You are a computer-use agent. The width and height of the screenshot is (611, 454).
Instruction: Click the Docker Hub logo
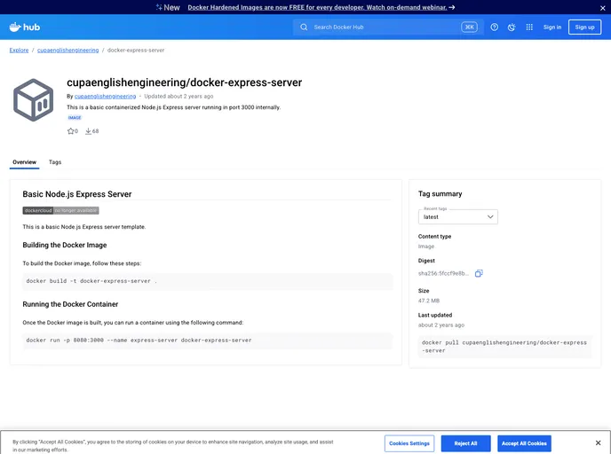pyautogui.click(x=25, y=27)
